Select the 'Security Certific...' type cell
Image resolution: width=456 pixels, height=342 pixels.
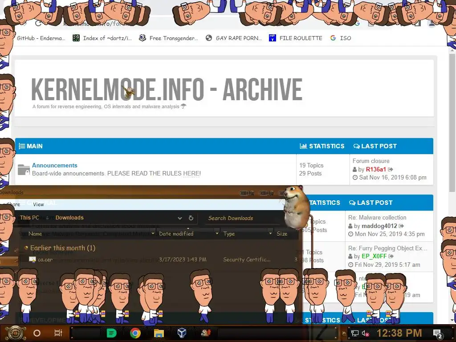coord(247,260)
